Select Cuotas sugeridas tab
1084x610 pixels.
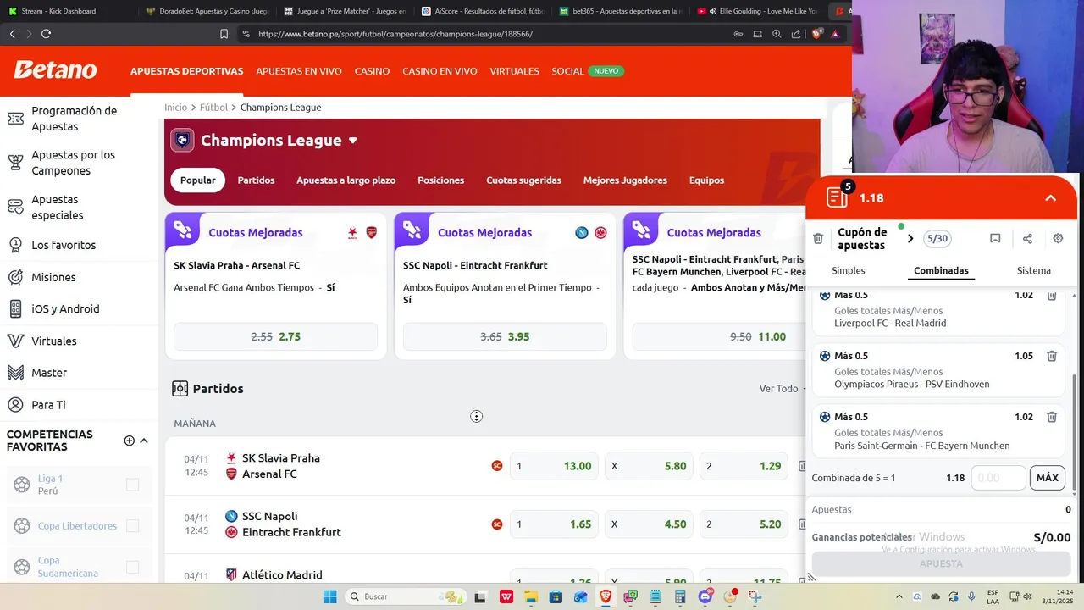(x=523, y=180)
